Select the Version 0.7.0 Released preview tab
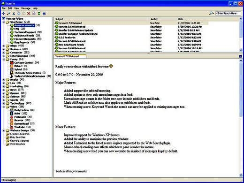Viewport: 244px width, 183px height. coord(70,56)
